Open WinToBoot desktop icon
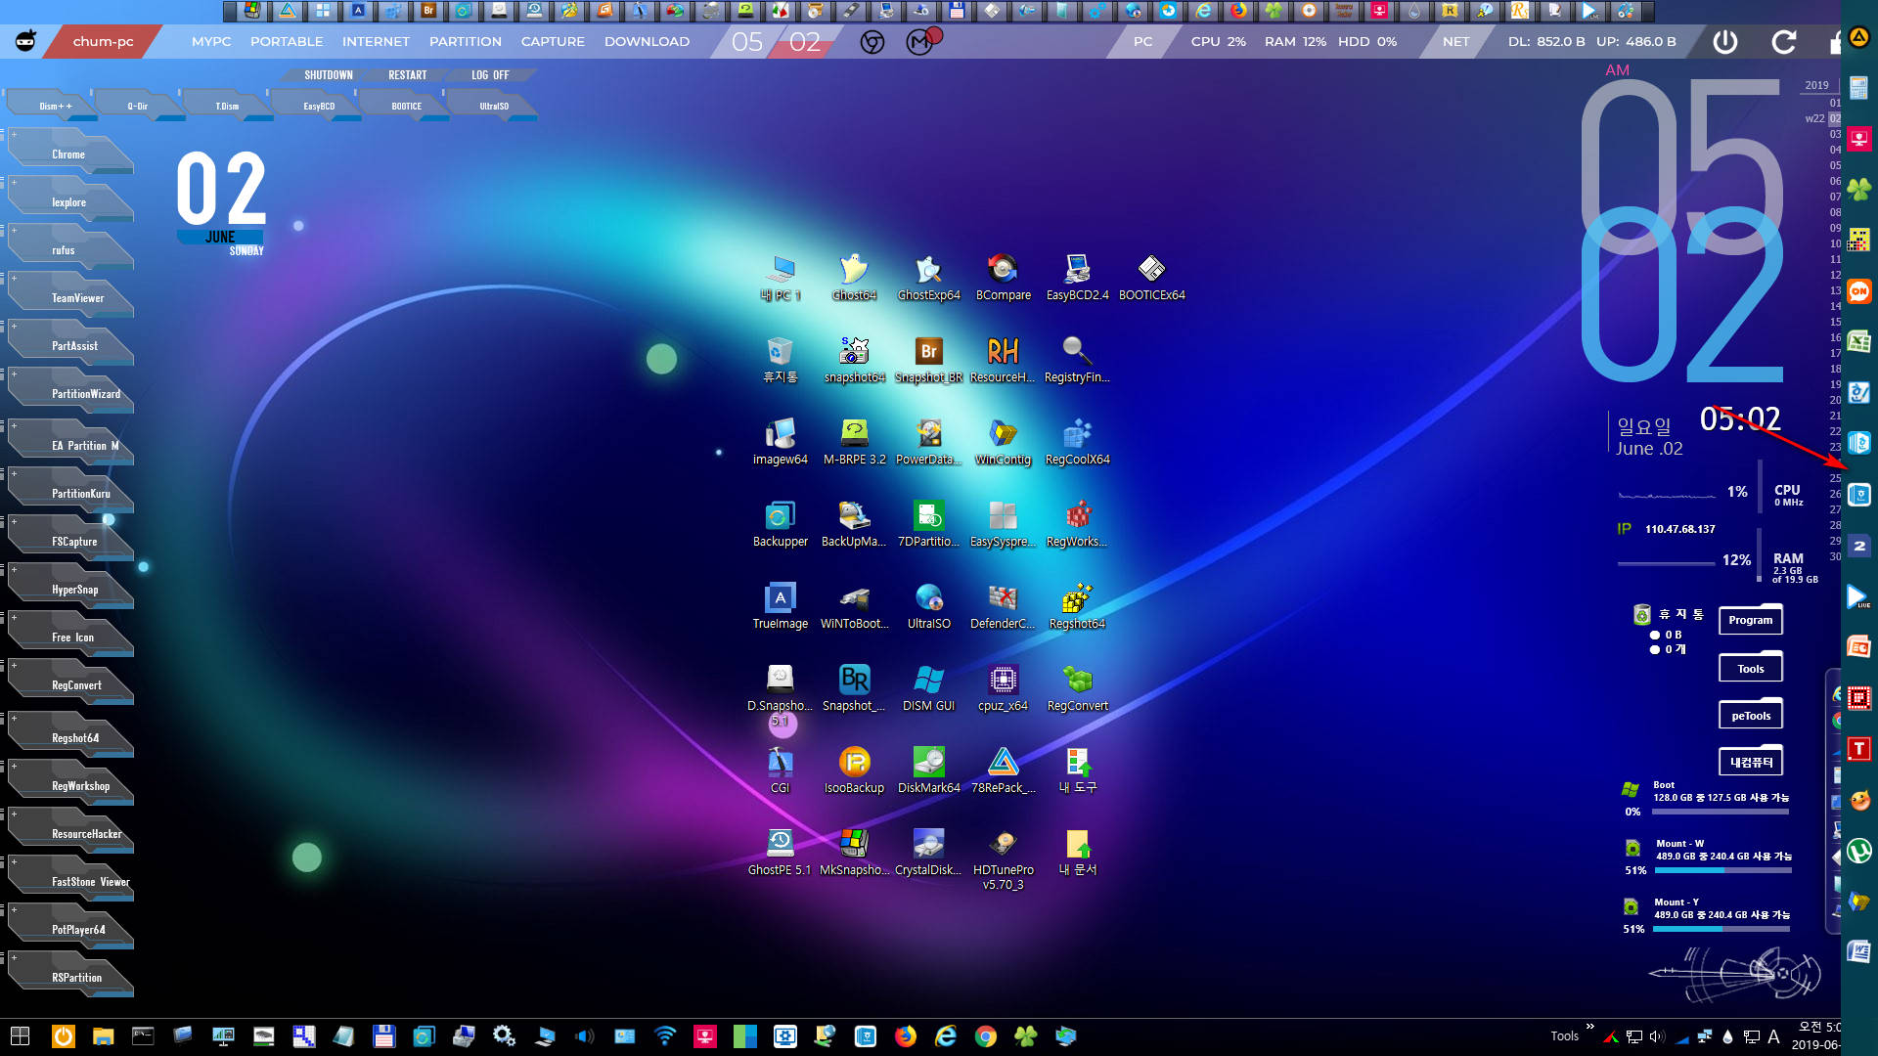 point(854,606)
